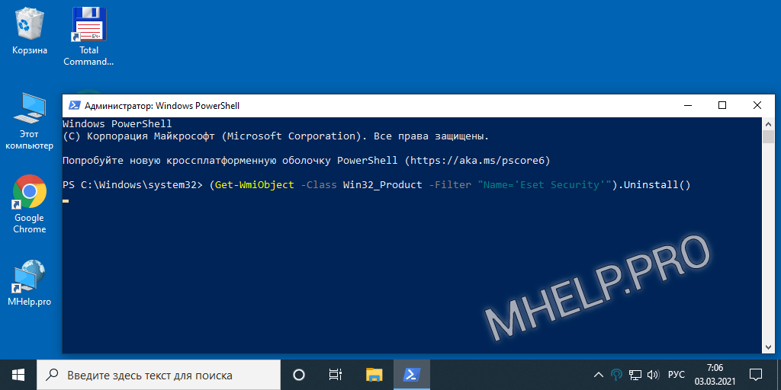The image size is (781, 390).
Task: Launch the Total Commander desktop shortcut
Action: coord(88,37)
